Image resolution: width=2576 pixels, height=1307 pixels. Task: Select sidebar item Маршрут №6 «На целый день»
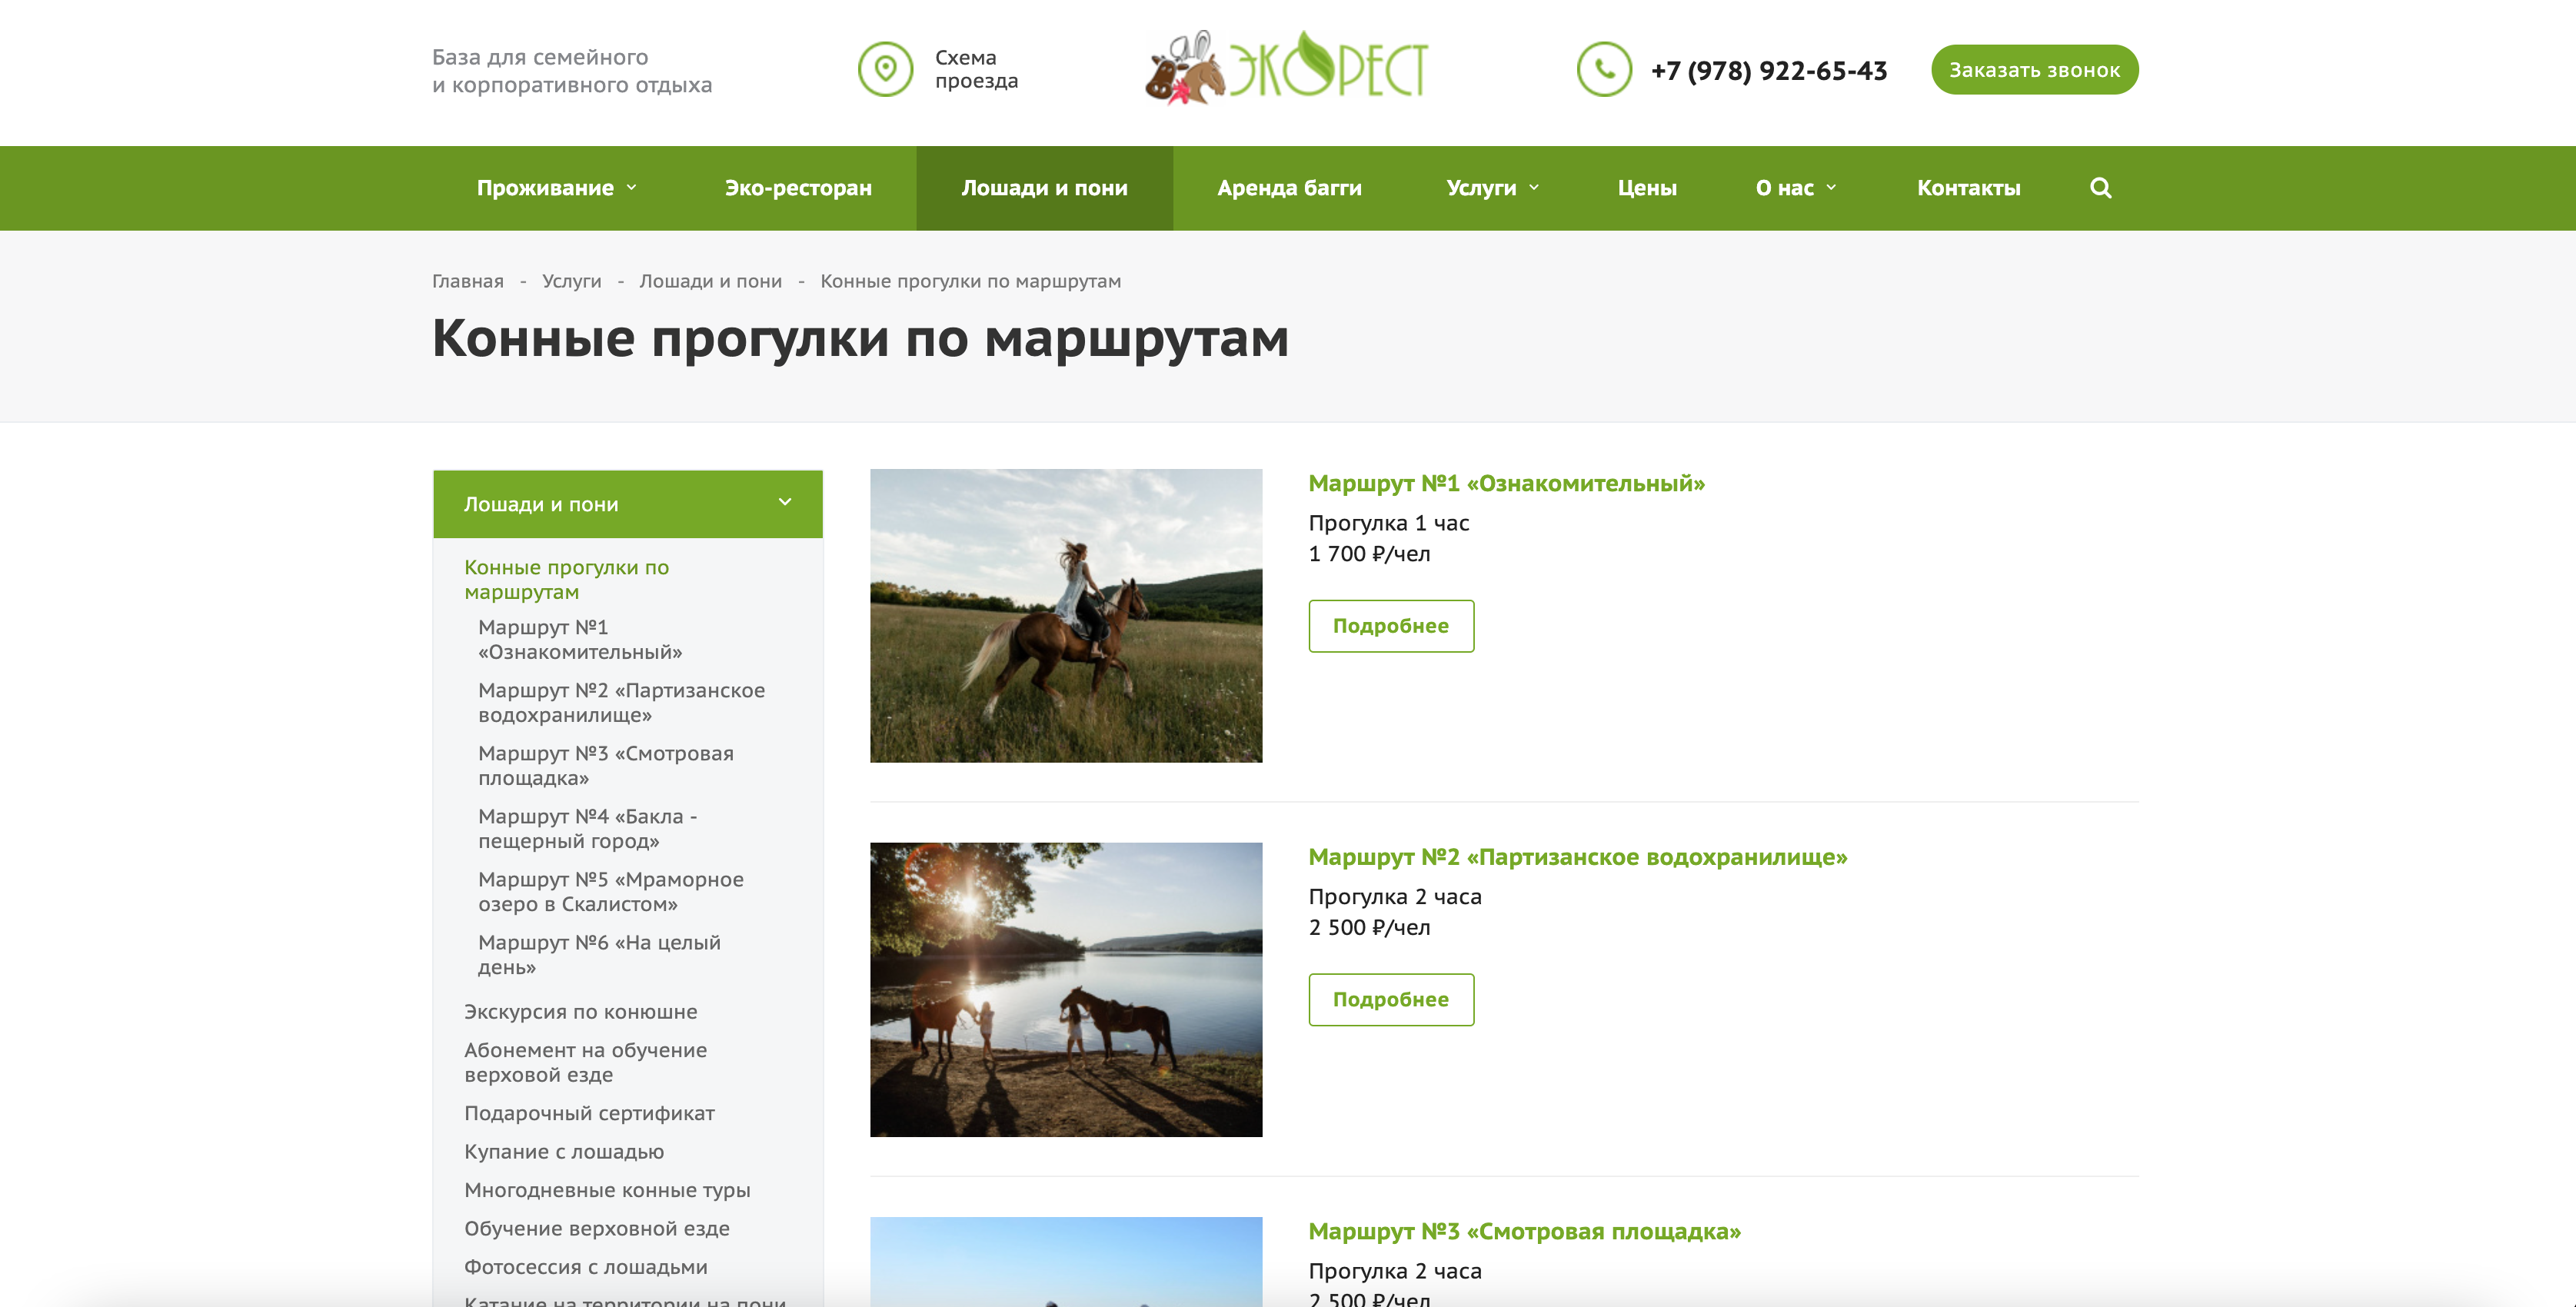tap(599, 954)
